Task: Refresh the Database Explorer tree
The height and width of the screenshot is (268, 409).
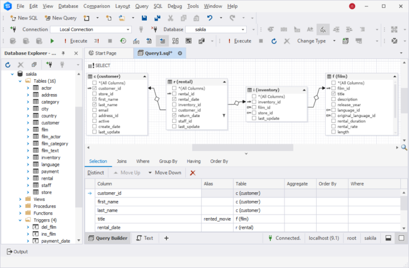Action: click(8, 65)
